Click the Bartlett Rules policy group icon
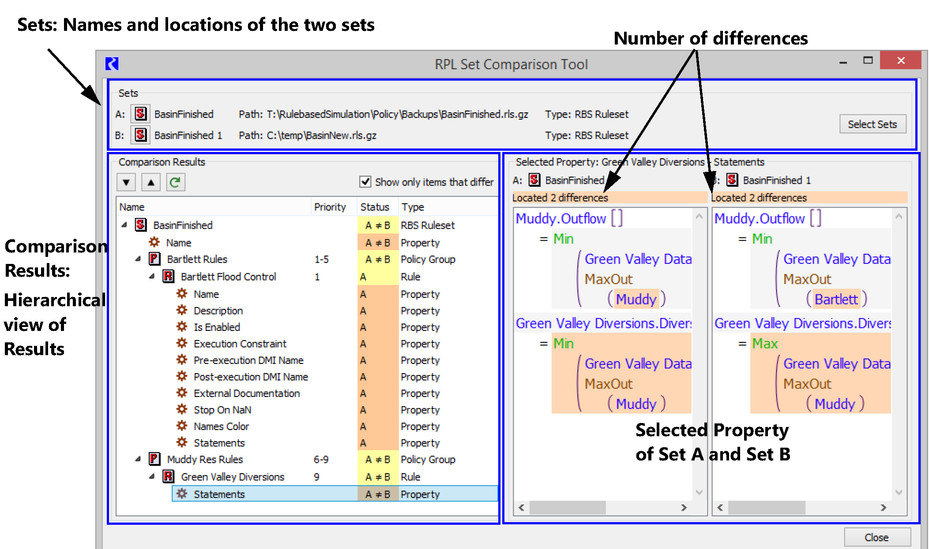The width and height of the screenshot is (929, 549). (x=154, y=259)
